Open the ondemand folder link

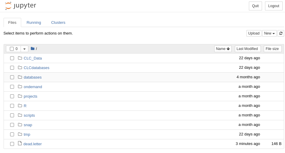pos(33,87)
